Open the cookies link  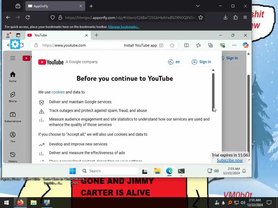[x=58, y=92]
